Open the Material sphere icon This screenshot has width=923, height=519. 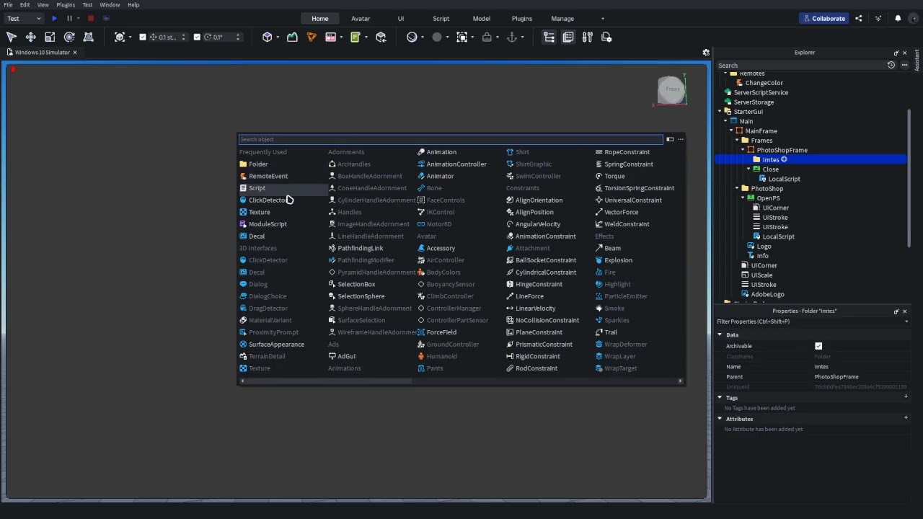[412, 37]
